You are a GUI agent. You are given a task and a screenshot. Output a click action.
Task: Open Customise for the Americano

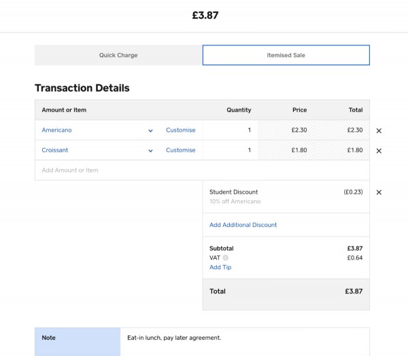point(180,130)
